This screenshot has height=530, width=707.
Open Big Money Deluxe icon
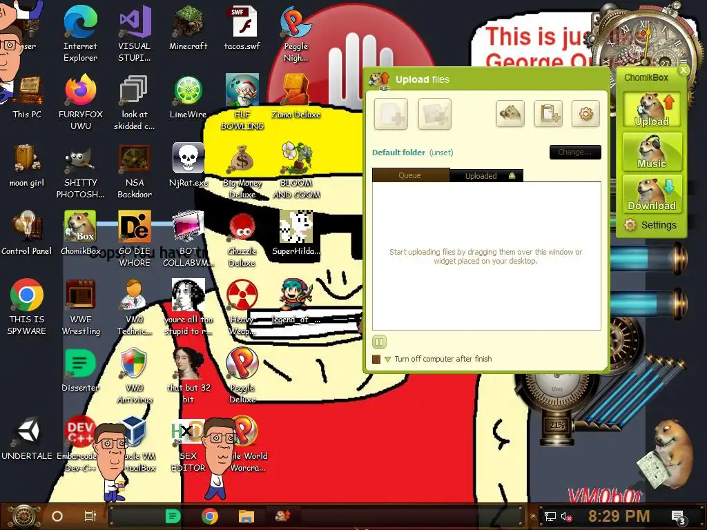pos(242,171)
